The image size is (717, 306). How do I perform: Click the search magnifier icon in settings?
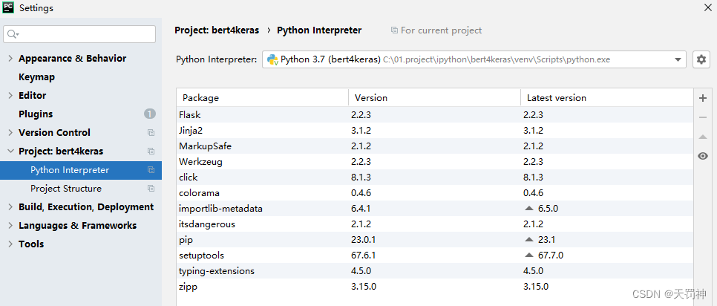(x=13, y=34)
